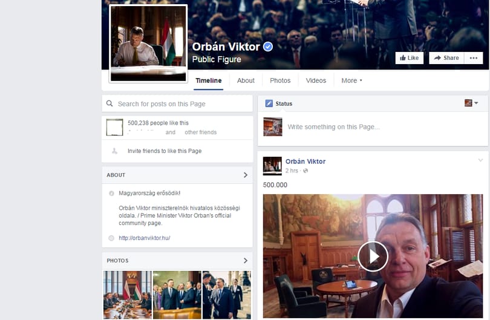
Task: Open the meeting table photo thumbnail
Action: [128, 295]
